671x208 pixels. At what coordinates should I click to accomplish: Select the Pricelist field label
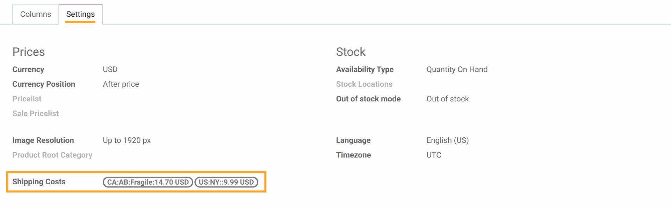(27, 99)
